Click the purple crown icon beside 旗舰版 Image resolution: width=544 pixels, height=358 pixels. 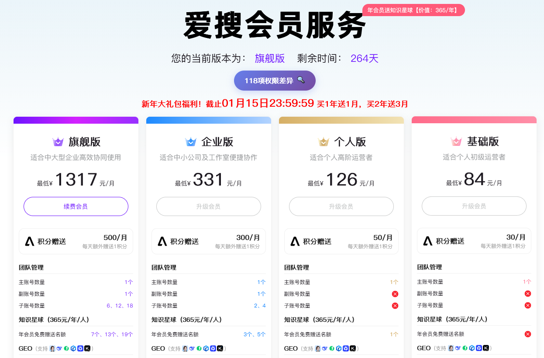[x=58, y=142]
